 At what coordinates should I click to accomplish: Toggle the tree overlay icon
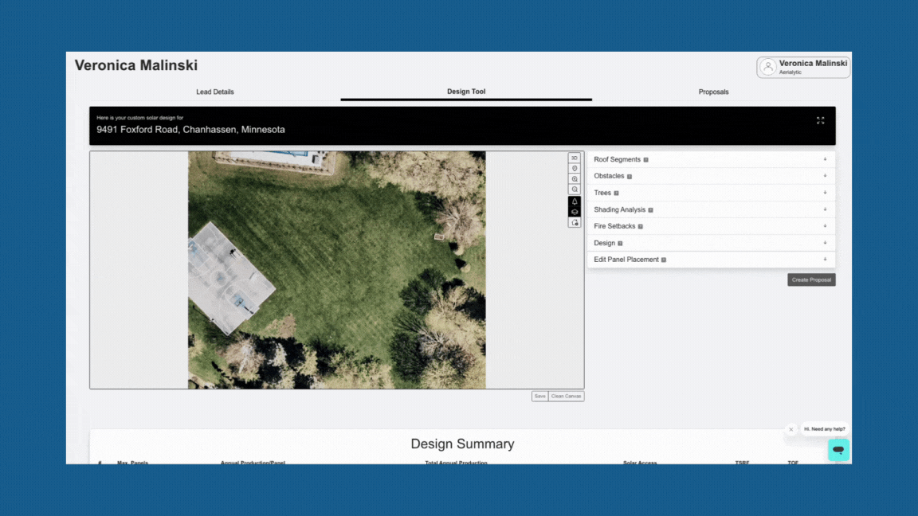pos(575,201)
